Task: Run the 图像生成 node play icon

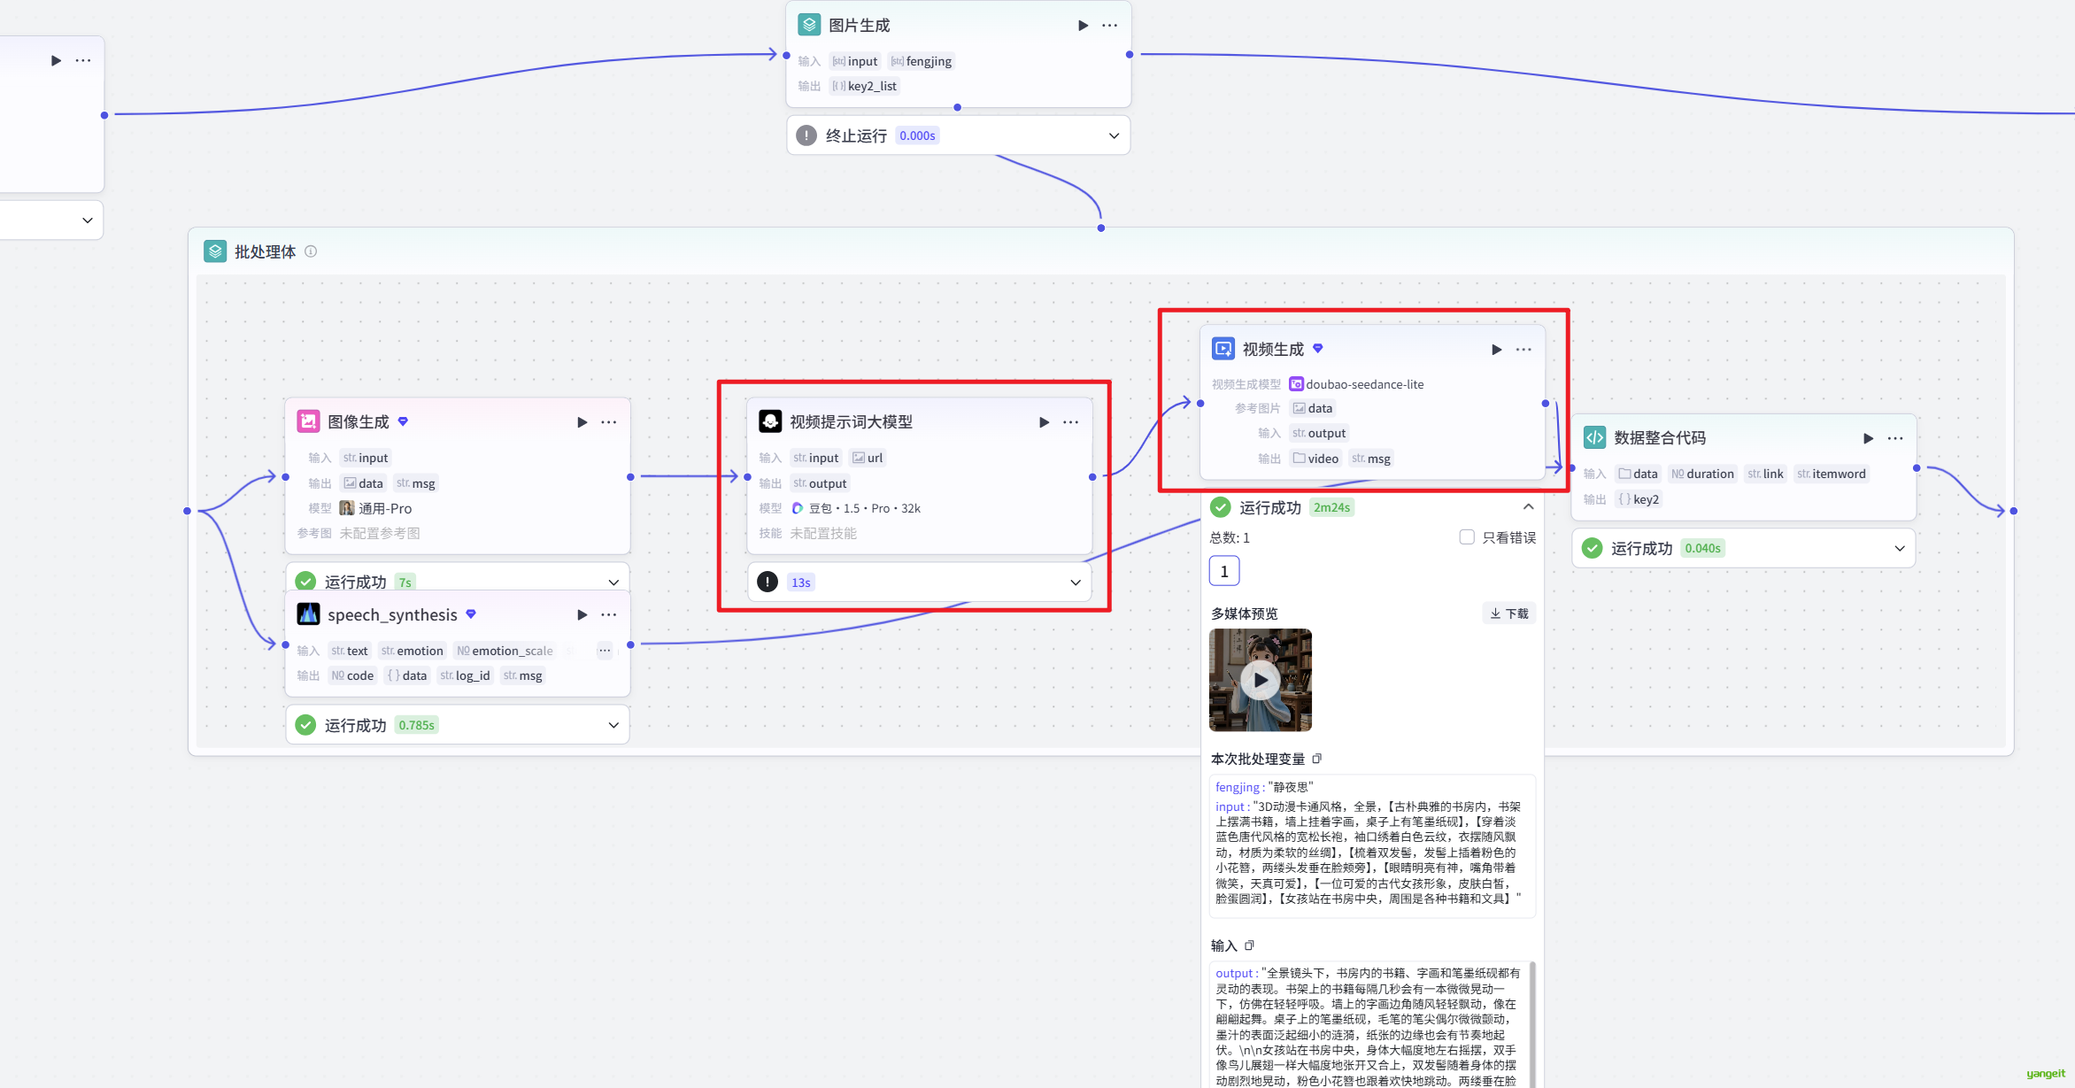Action: 582,422
